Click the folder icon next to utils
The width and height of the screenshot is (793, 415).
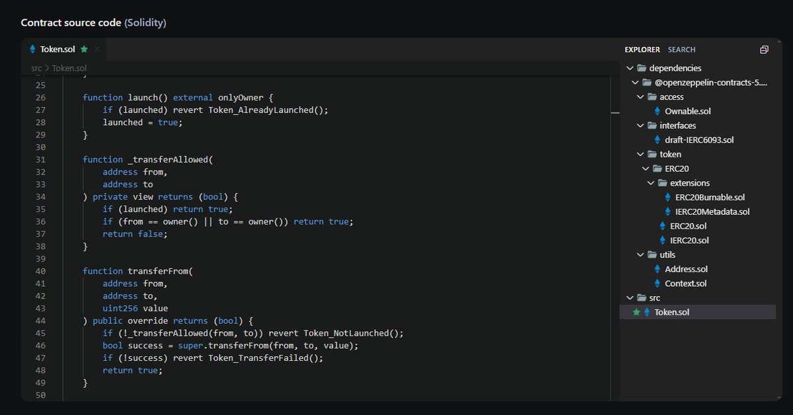(652, 254)
